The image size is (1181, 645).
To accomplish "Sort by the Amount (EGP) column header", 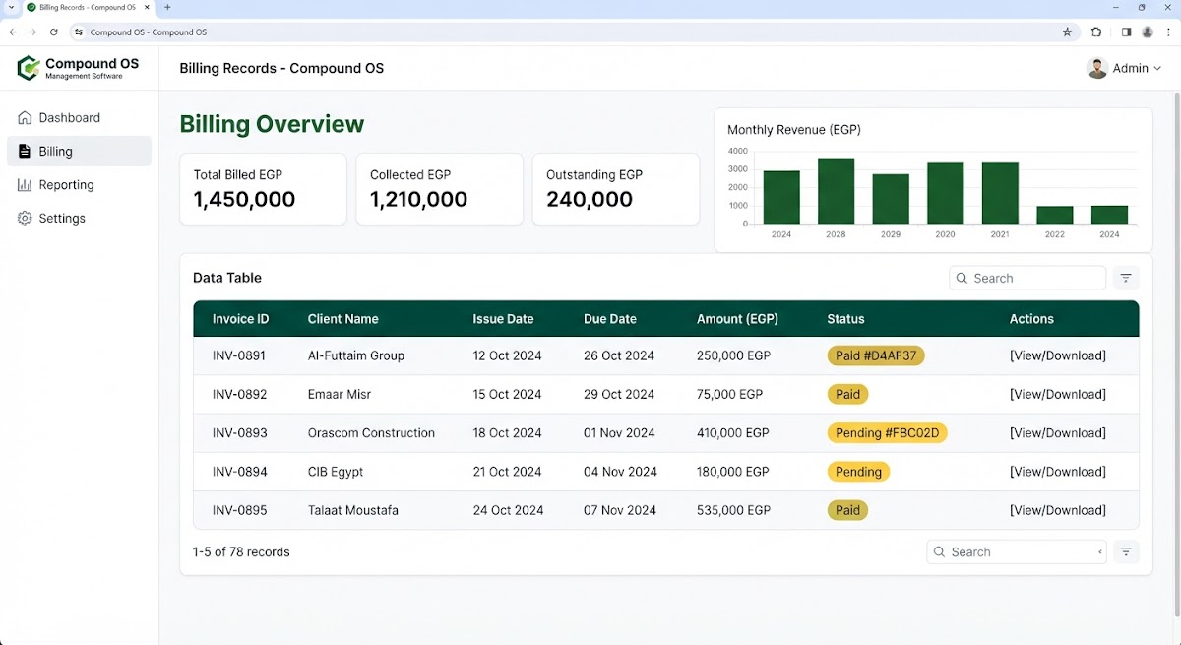I will pyautogui.click(x=737, y=319).
